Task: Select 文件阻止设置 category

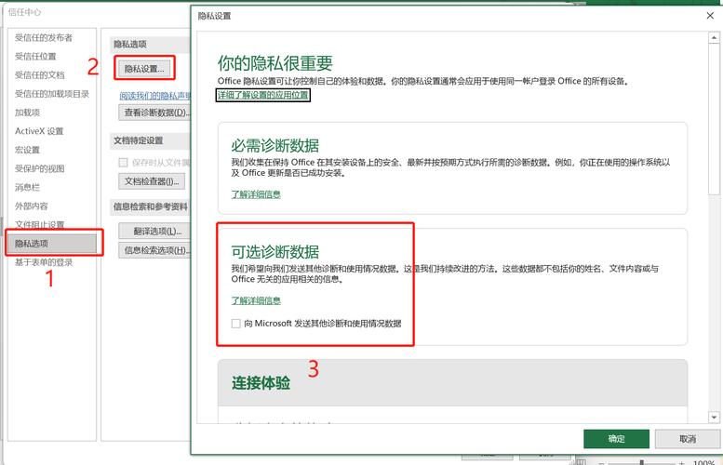Action: [40, 224]
